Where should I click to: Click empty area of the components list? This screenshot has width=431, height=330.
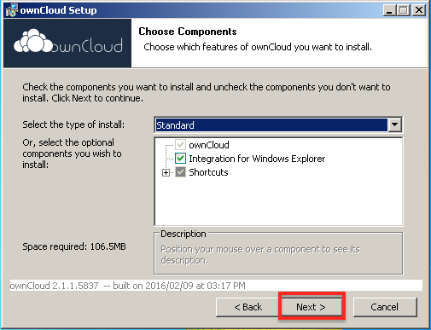(x=279, y=202)
